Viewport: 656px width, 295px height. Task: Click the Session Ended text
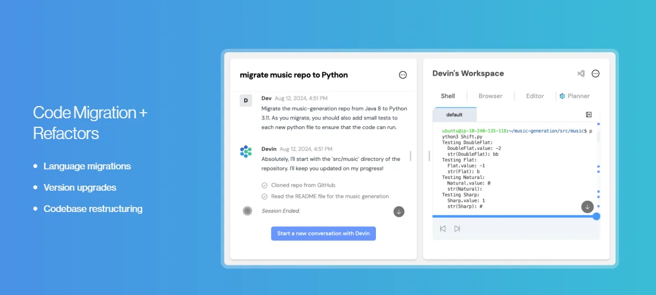click(281, 211)
